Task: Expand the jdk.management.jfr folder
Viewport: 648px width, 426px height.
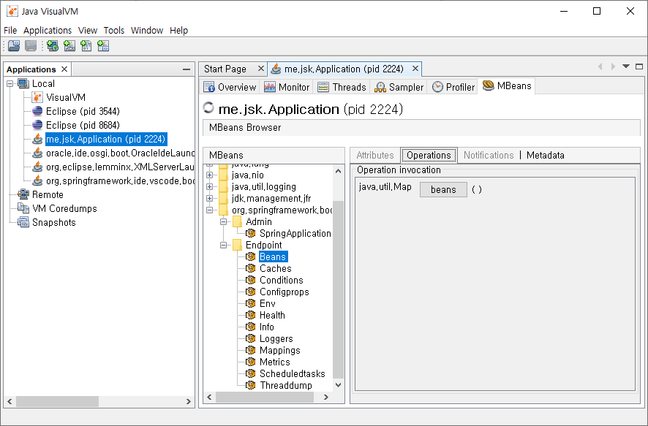Action: pyautogui.click(x=209, y=198)
